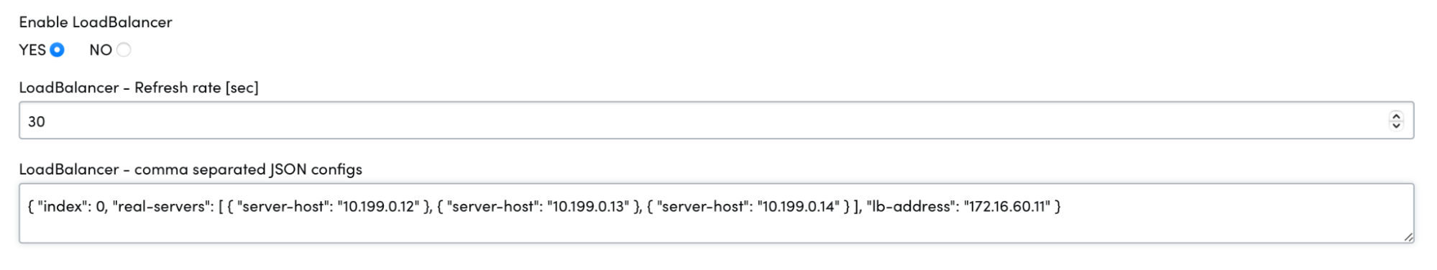Select the NO radio button
The width and height of the screenshot is (1437, 270).
pos(124,50)
